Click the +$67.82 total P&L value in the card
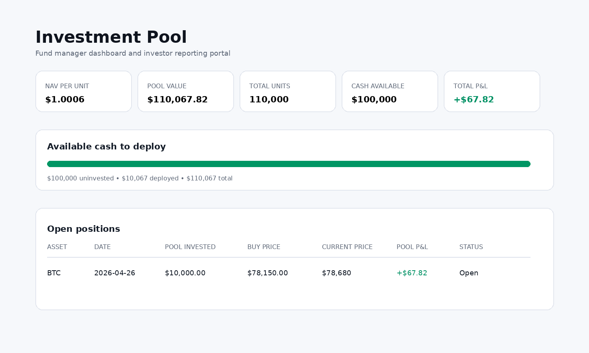 474,100
